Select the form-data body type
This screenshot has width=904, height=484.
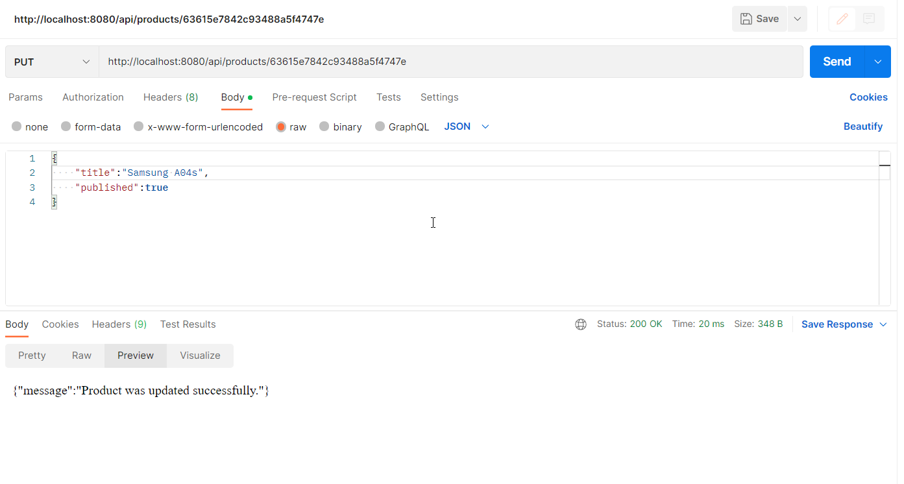(91, 127)
